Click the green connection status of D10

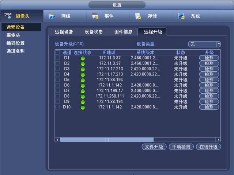[83, 108]
